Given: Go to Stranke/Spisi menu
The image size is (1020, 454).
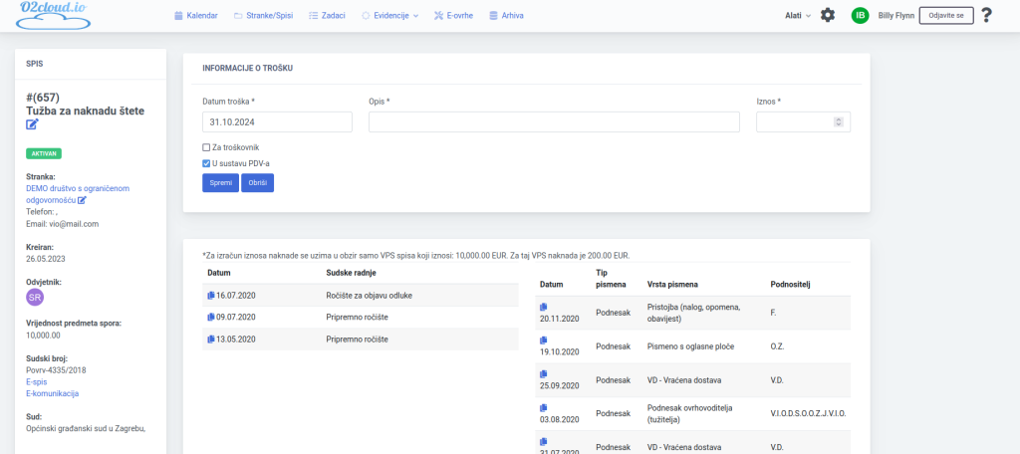Looking at the screenshot, I should point(264,16).
